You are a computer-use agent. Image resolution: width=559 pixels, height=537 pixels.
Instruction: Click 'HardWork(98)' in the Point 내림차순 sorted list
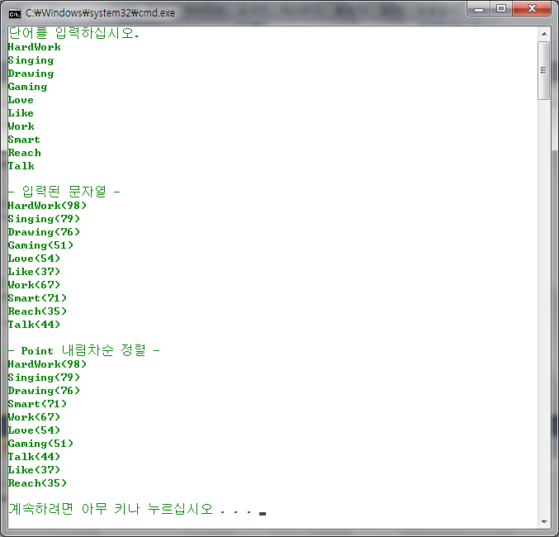pos(47,364)
